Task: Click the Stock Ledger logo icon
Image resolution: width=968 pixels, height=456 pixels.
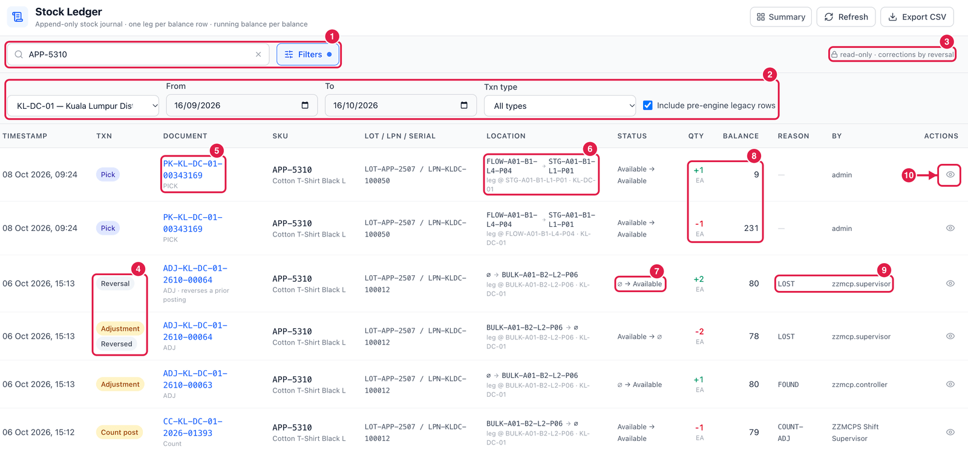Action: click(x=18, y=17)
